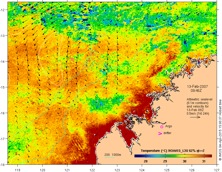Click the color bar value 30
Screen dimensions: 222x172
tap(184, 161)
